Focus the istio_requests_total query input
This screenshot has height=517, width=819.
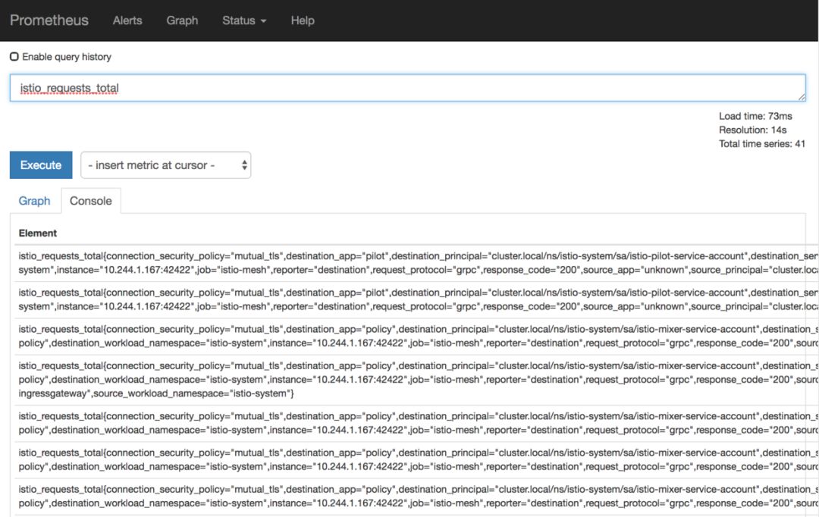tap(407, 88)
